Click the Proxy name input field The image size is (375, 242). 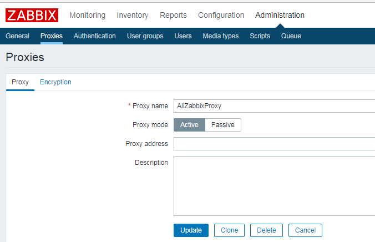pyautogui.click(x=274, y=106)
